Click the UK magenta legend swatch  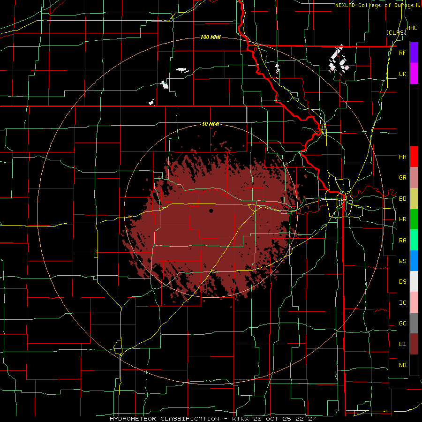[414, 74]
